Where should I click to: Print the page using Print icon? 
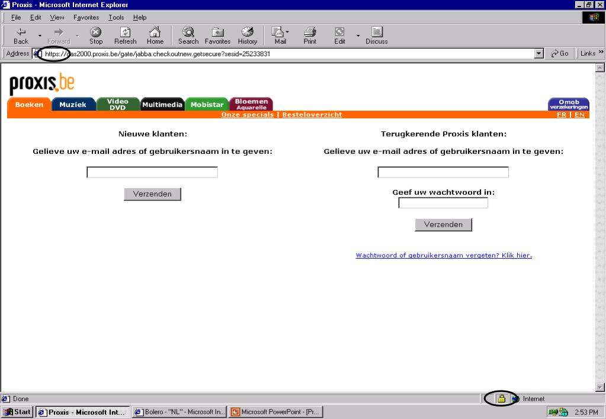coord(310,36)
